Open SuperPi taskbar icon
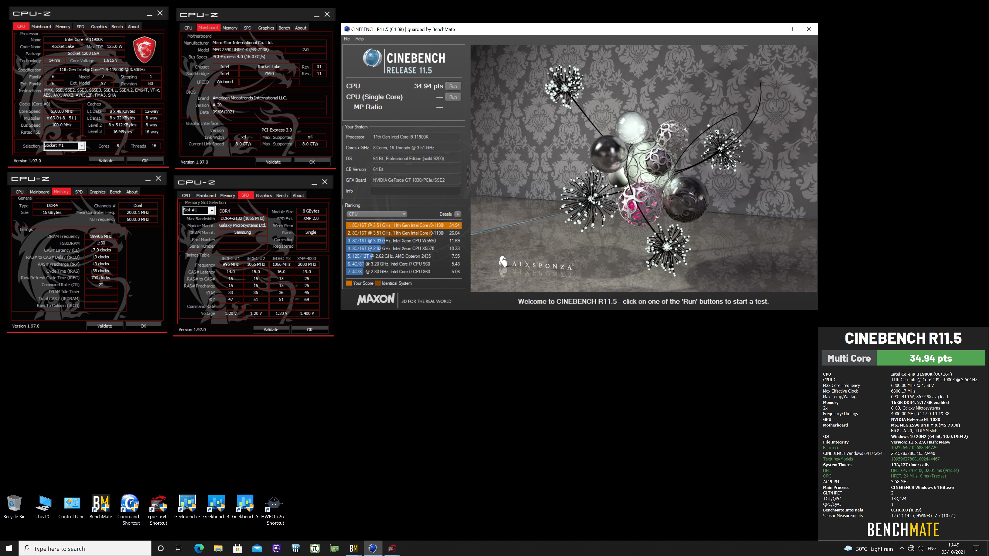The height and width of the screenshot is (556, 989). 315,548
